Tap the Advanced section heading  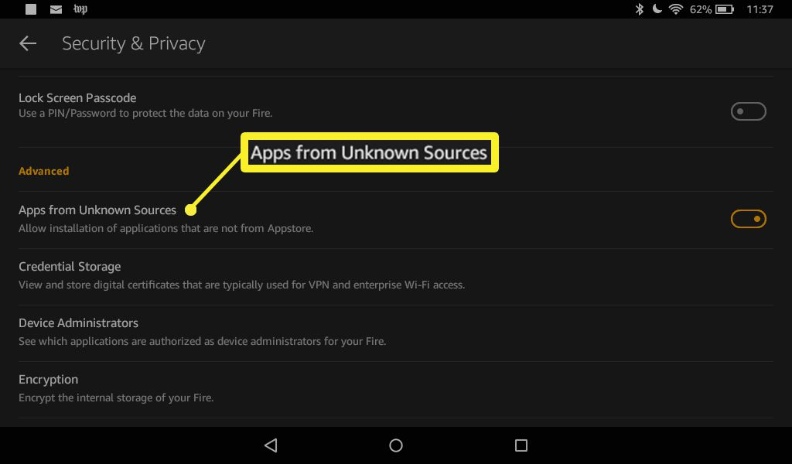[x=44, y=171]
